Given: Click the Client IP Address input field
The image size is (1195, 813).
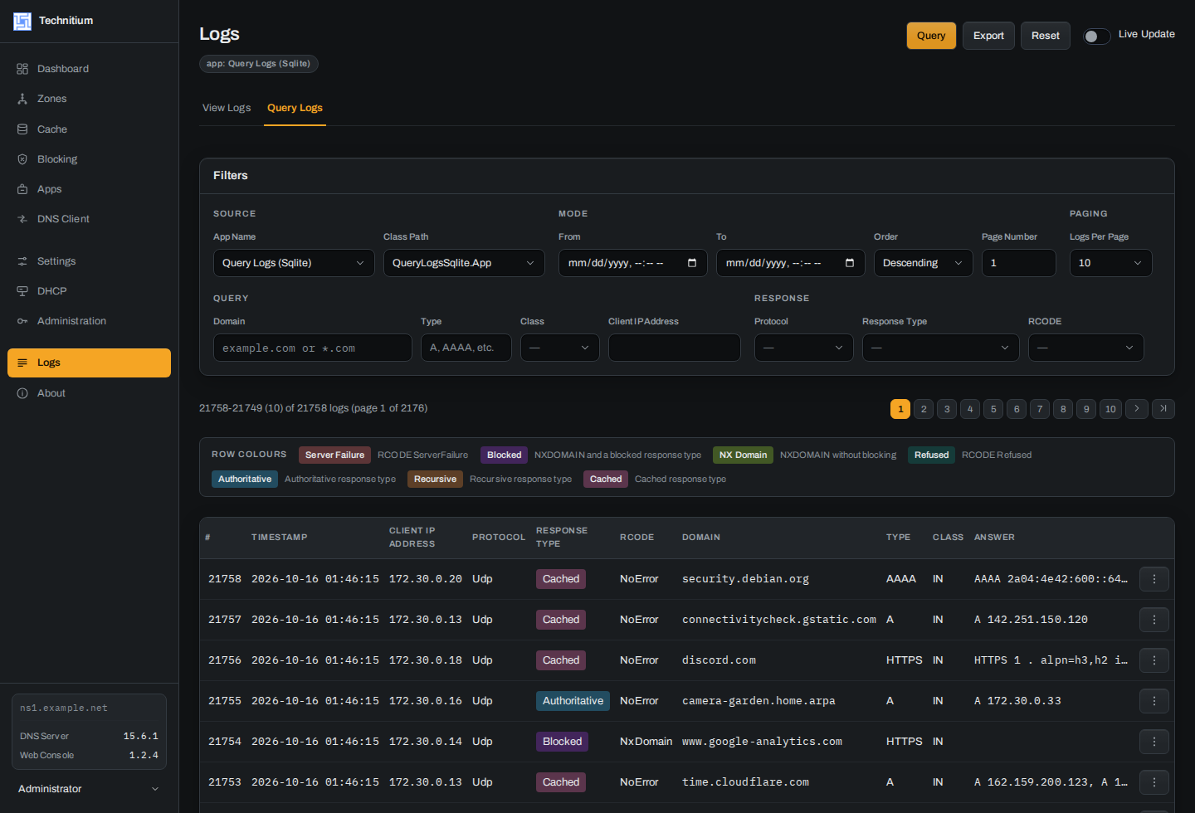Looking at the screenshot, I should tap(674, 348).
